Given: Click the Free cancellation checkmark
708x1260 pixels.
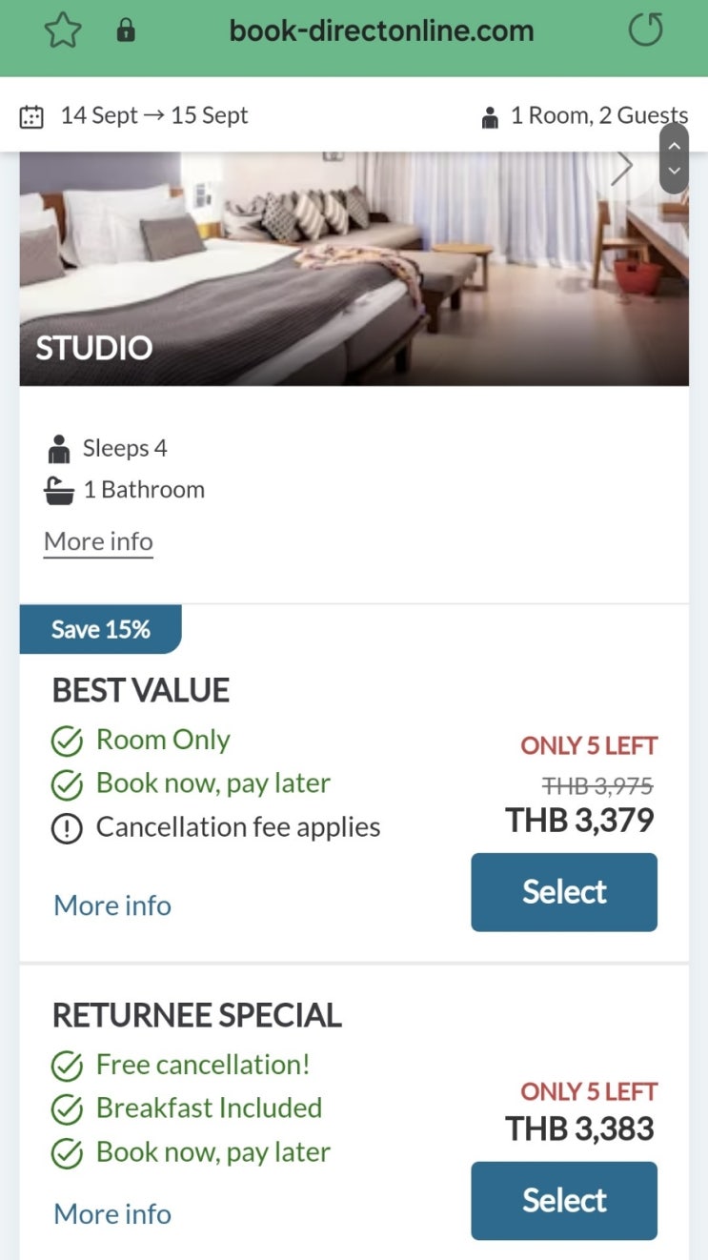Looking at the screenshot, I should tap(66, 1066).
